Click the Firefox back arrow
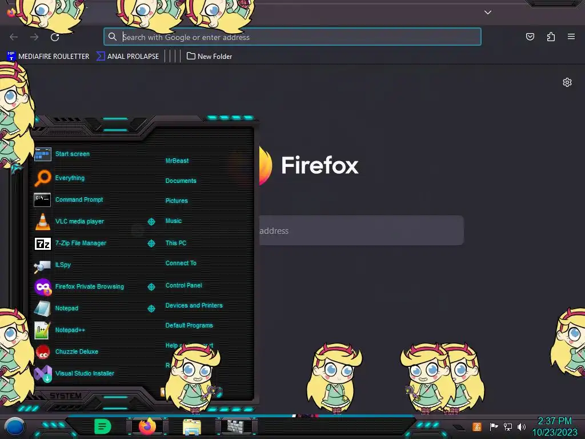The width and height of the screenshot is (585, 439). coord(14,37)
